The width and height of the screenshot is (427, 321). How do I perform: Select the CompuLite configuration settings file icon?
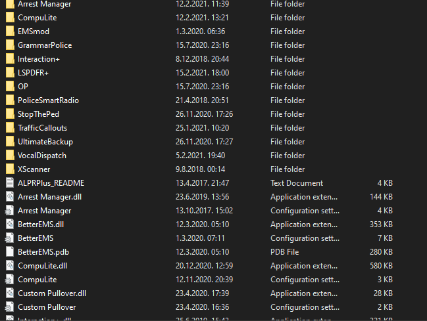click(9, 280)
